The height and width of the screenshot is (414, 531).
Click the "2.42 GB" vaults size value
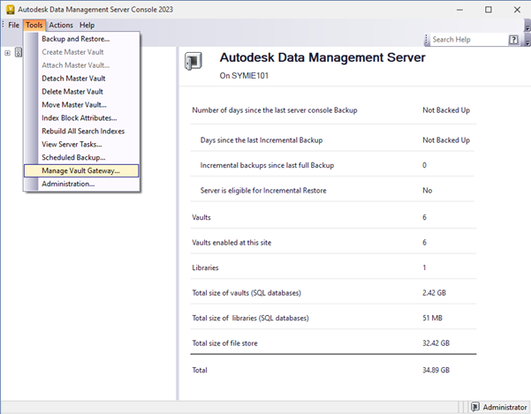click(434, 293)
